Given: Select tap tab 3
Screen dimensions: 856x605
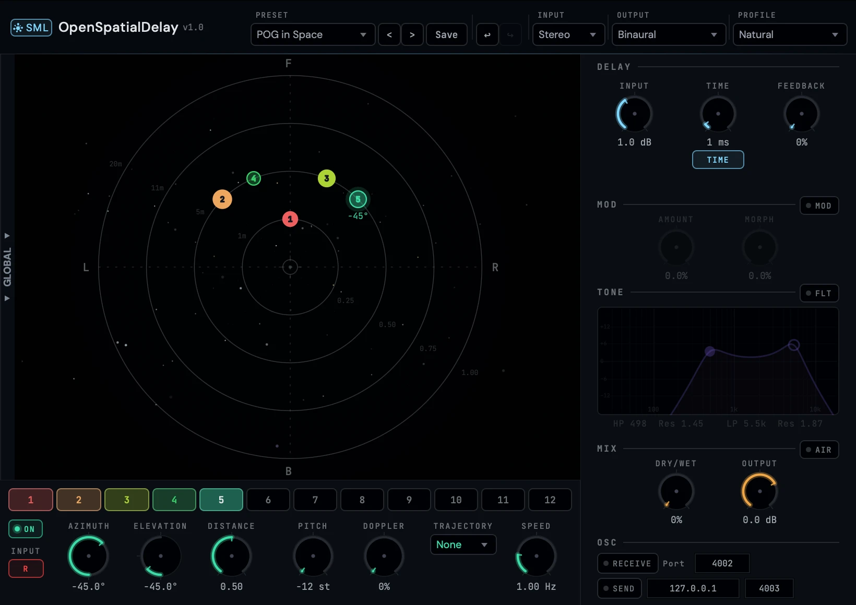Looking at the screenshot, I should click(127, 500).
